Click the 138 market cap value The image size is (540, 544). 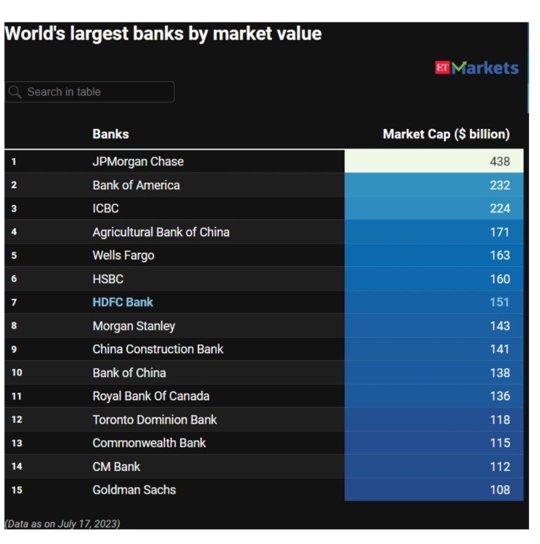click(x=500, y=373)
